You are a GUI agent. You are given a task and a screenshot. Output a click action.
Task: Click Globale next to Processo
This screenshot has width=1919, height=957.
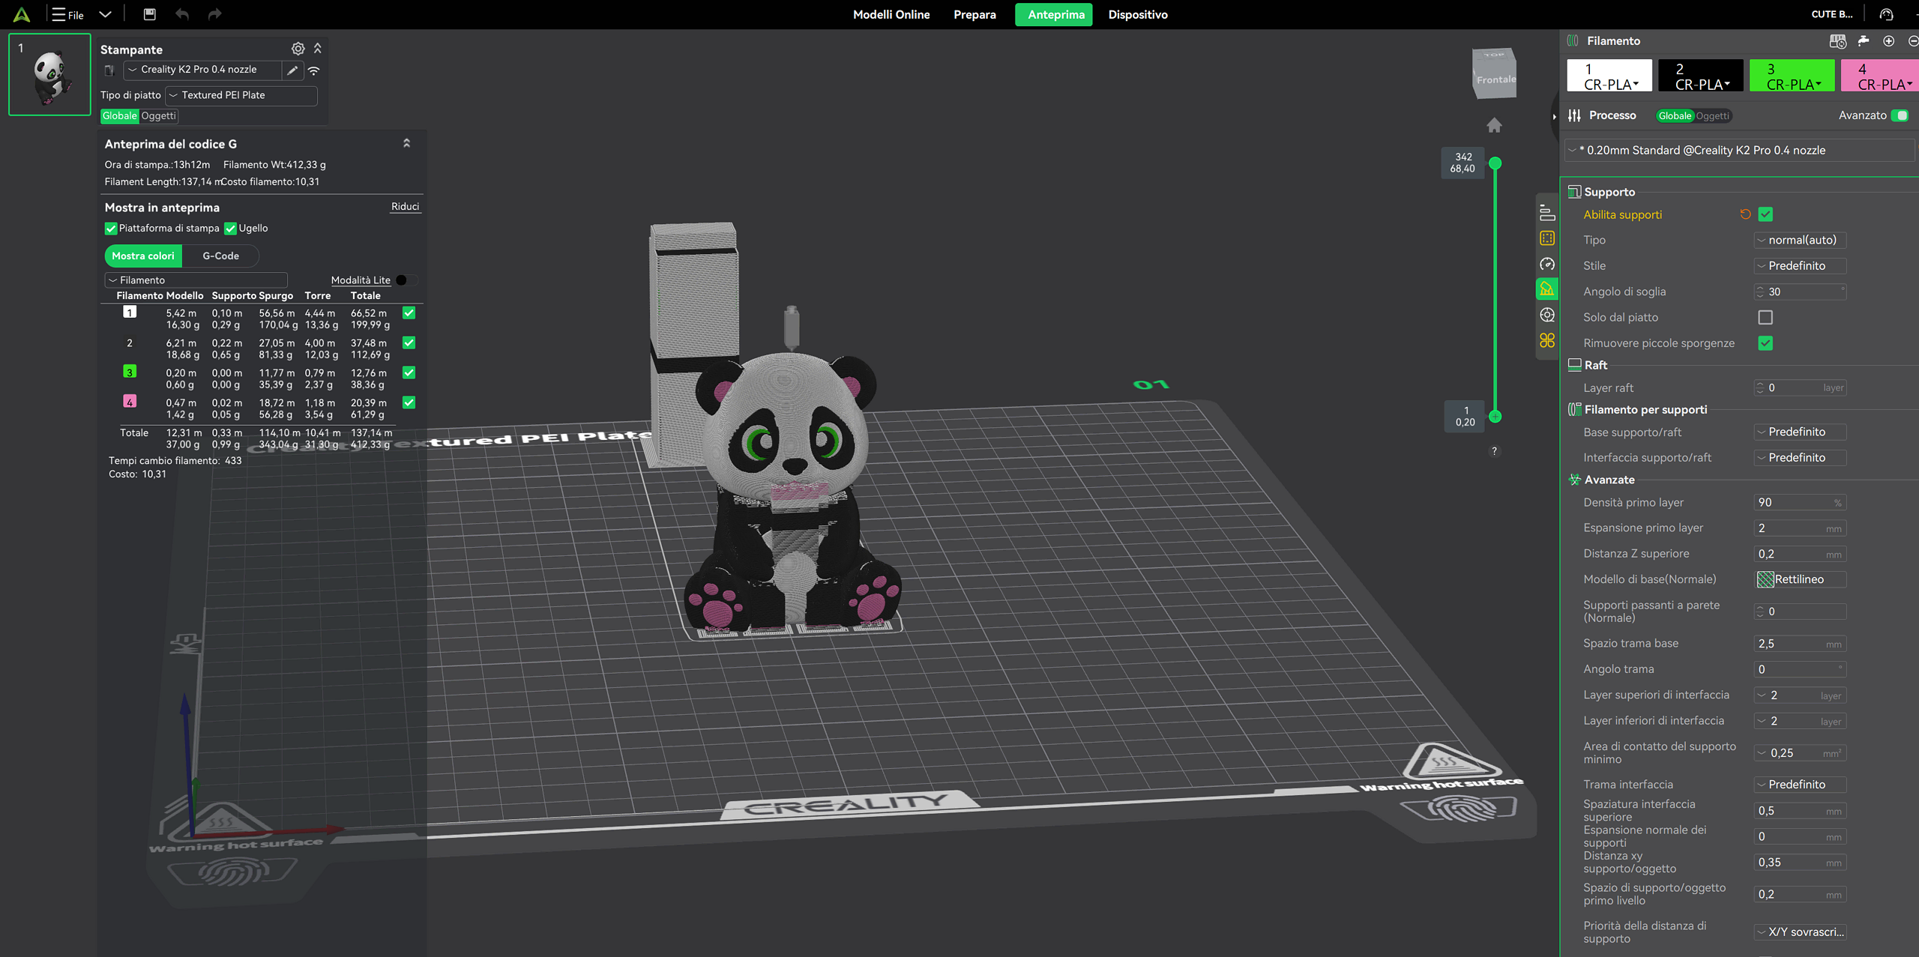1675,115
